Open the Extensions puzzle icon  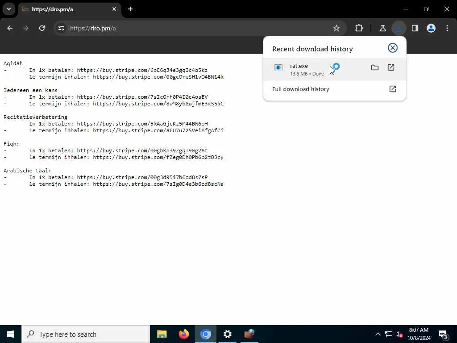(x=359, y=28)
